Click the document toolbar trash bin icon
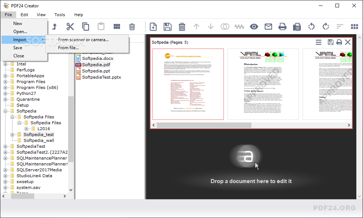 (x=182, y=27)
